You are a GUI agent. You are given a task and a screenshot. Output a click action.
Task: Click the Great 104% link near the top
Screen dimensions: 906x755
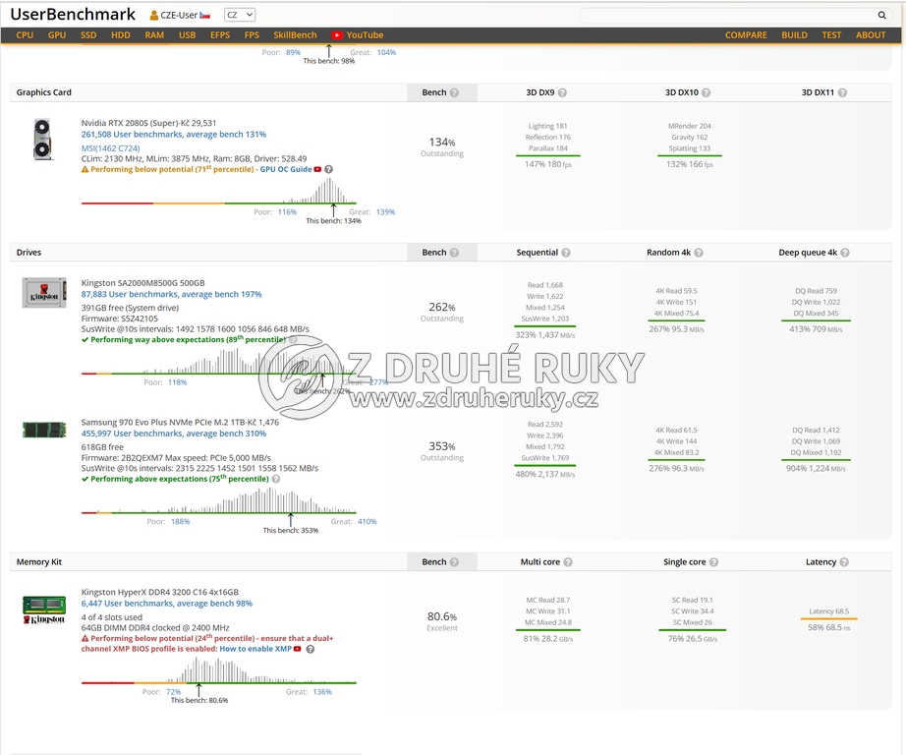386,53
